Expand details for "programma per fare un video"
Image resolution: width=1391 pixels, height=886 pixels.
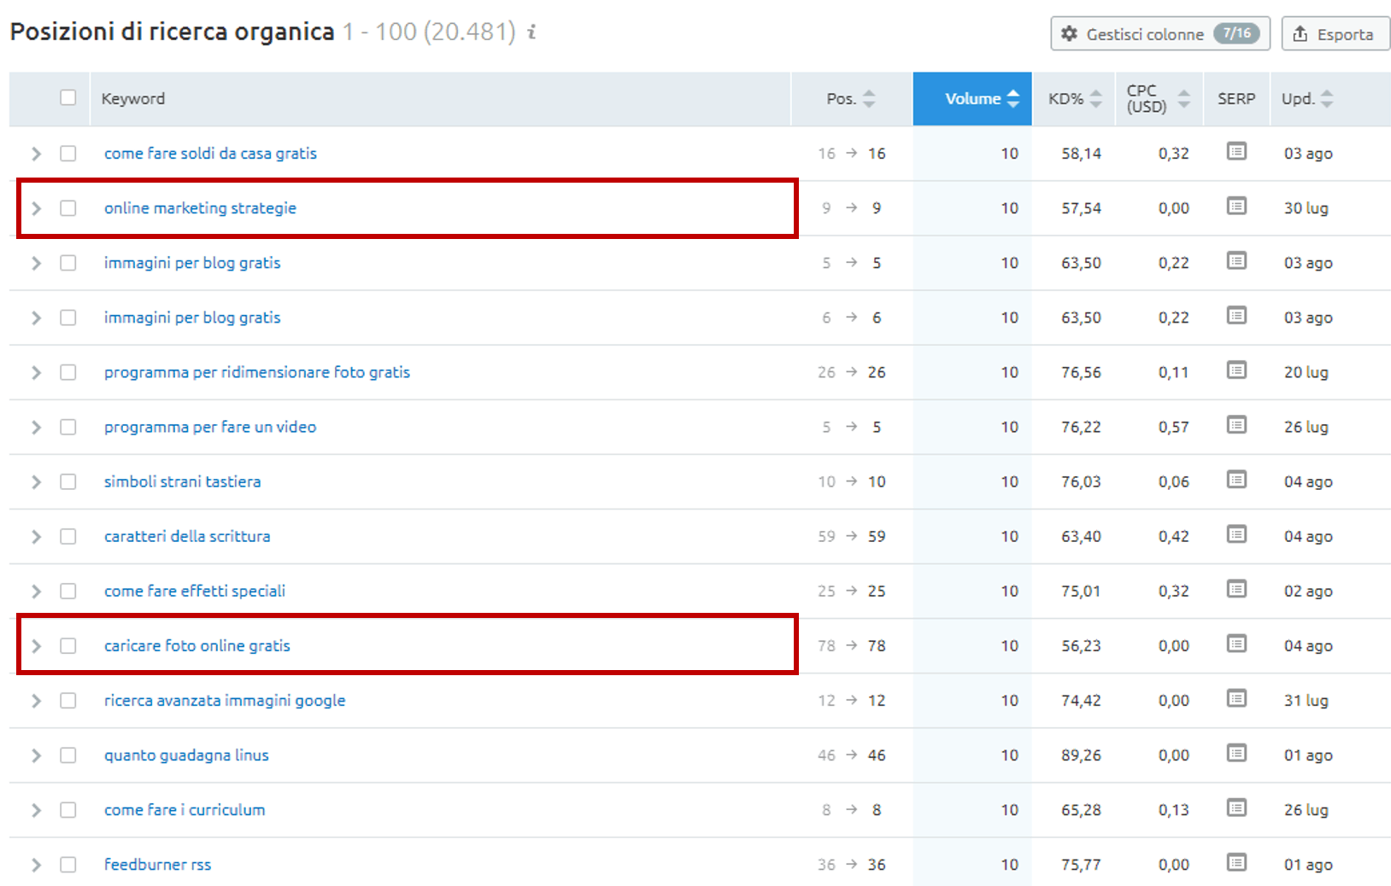pos(36,426)
